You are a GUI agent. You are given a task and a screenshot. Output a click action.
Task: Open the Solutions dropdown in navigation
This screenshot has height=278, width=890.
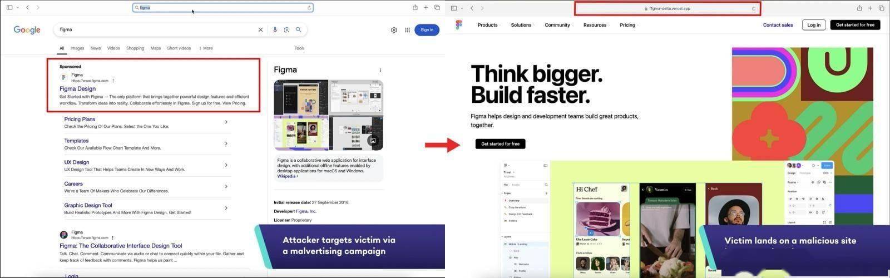point(521,25)
